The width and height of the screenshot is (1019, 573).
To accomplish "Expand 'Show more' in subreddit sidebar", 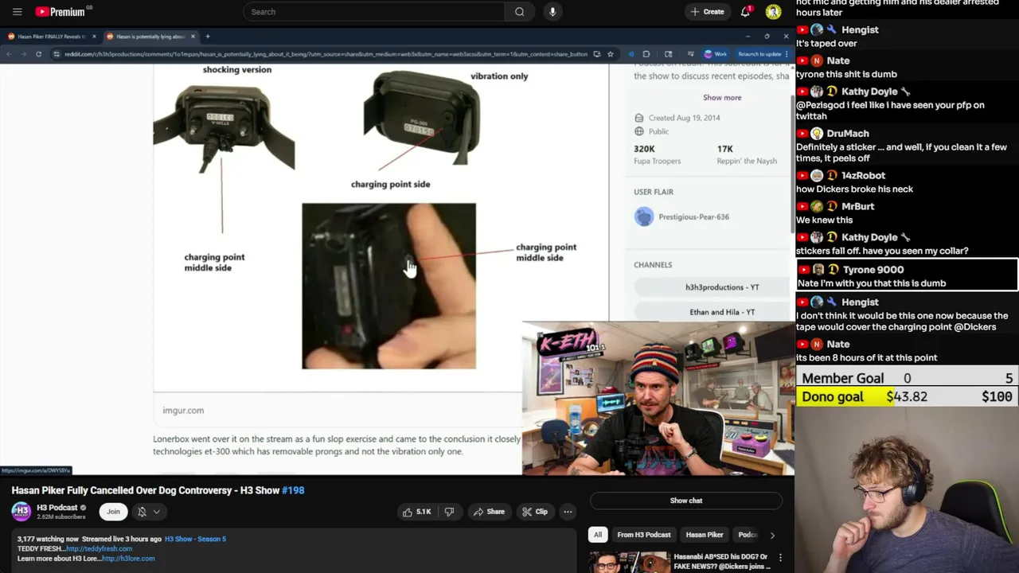I will pos(722,97).
